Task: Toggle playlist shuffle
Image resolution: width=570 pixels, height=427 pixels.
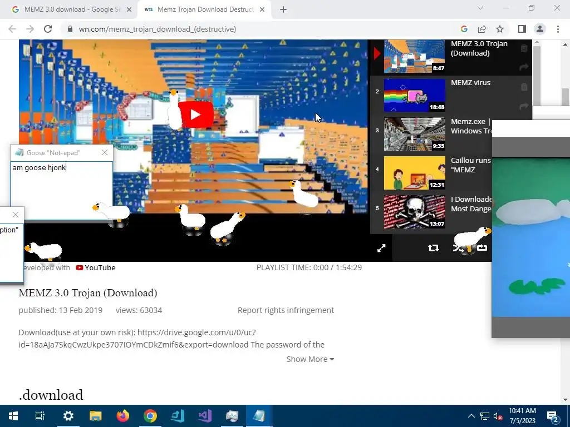Action: [458, 248]
